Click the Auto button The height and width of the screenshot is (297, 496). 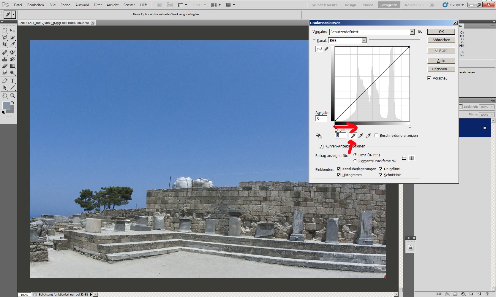441,61
